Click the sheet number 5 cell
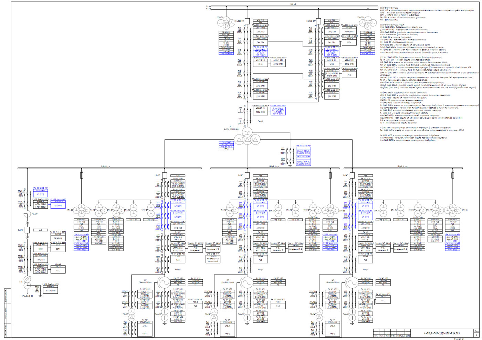482x340 pixels. pos(476,335)
